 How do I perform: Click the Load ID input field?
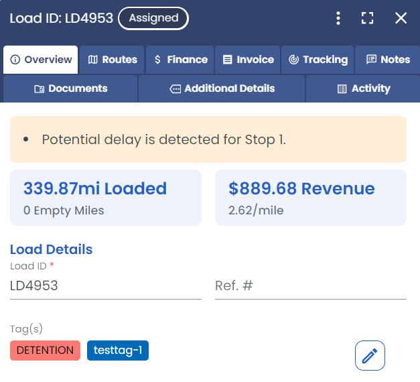click(106, 285)
